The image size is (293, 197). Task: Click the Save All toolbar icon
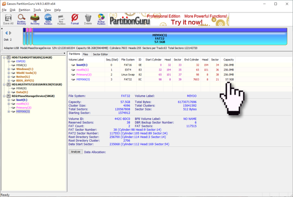coord(8,19)
